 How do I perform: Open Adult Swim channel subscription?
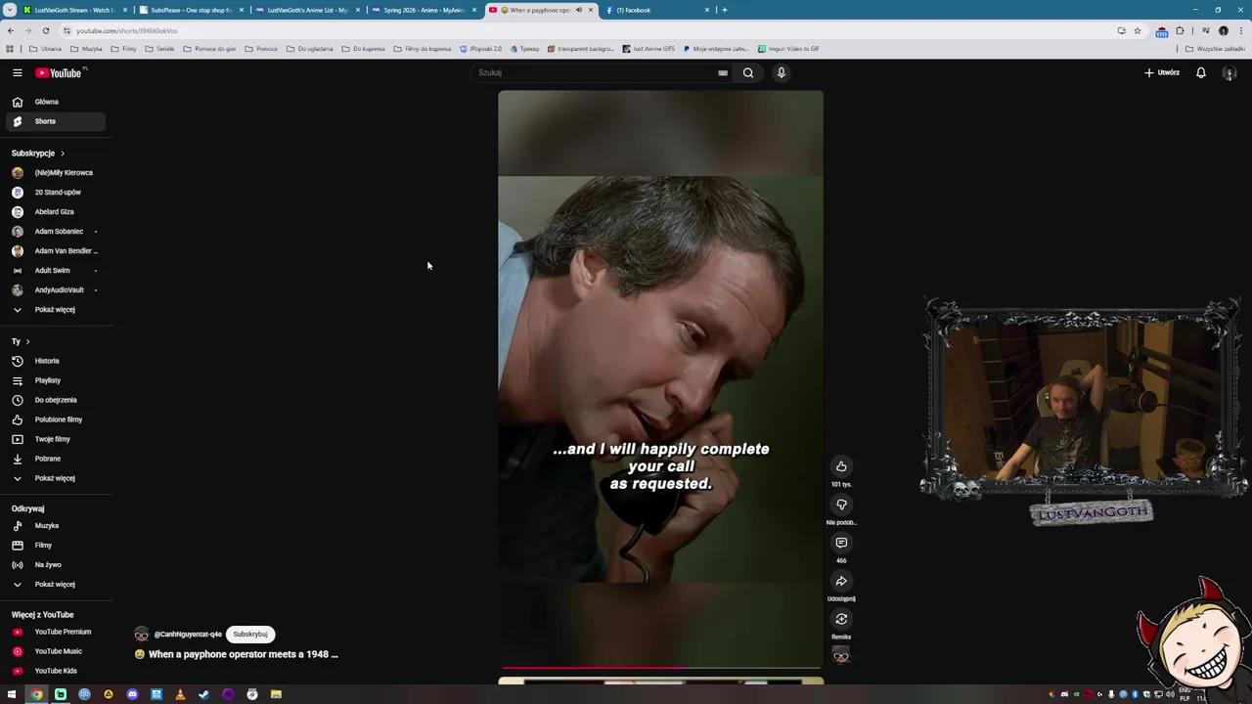(54, 271)
